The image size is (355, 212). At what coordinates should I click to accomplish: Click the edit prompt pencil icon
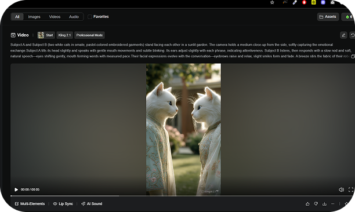tap(343, 35)
